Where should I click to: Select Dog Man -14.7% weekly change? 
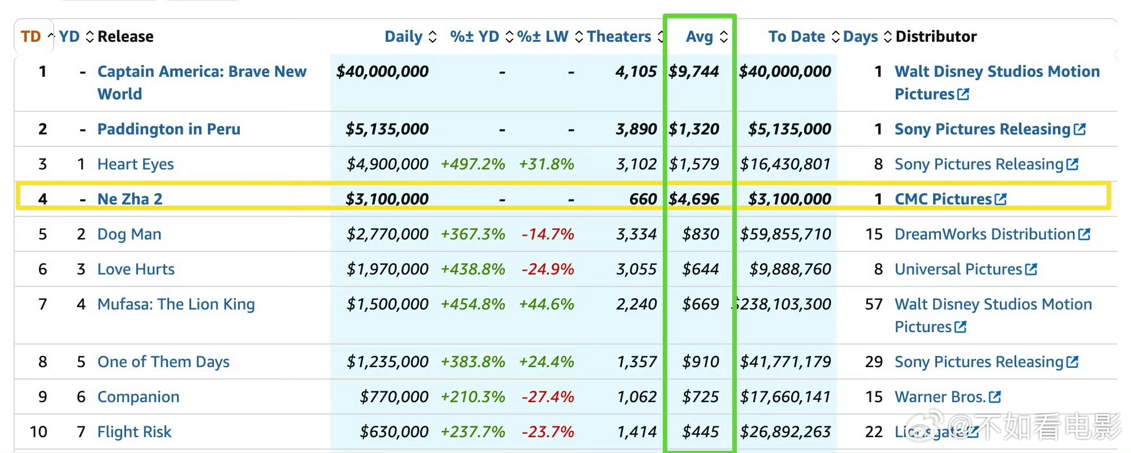tap(547, 234)
